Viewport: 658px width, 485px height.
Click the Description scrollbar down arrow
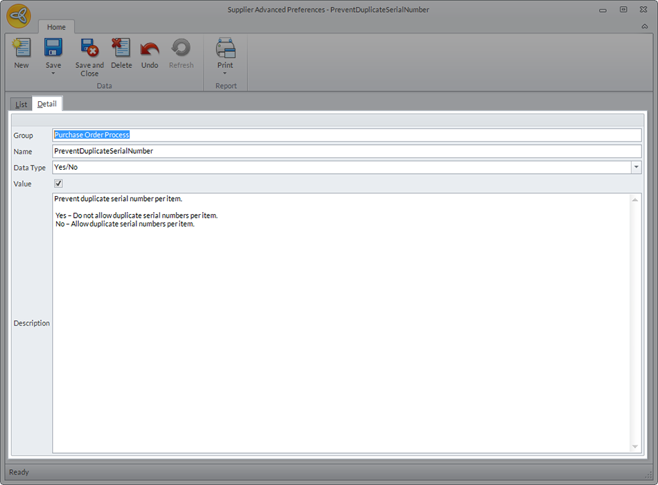[x=636, y=447]
